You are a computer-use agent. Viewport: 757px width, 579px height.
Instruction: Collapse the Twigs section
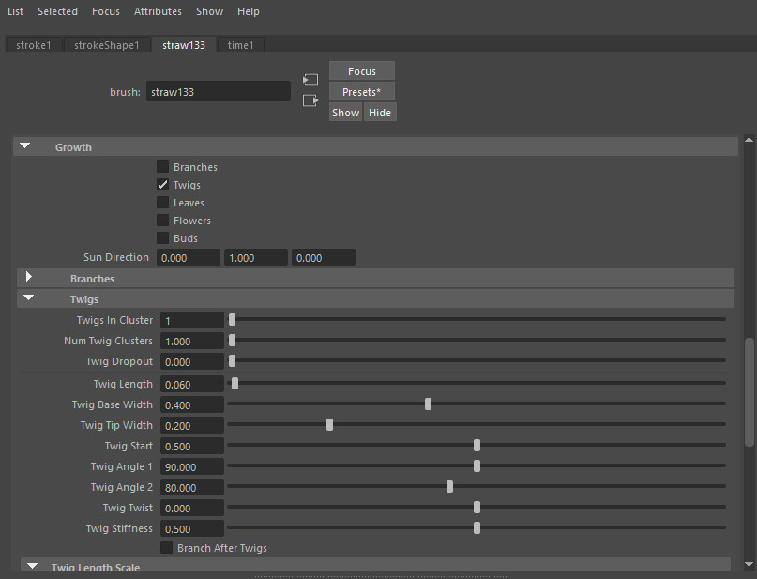click(29, 298)
